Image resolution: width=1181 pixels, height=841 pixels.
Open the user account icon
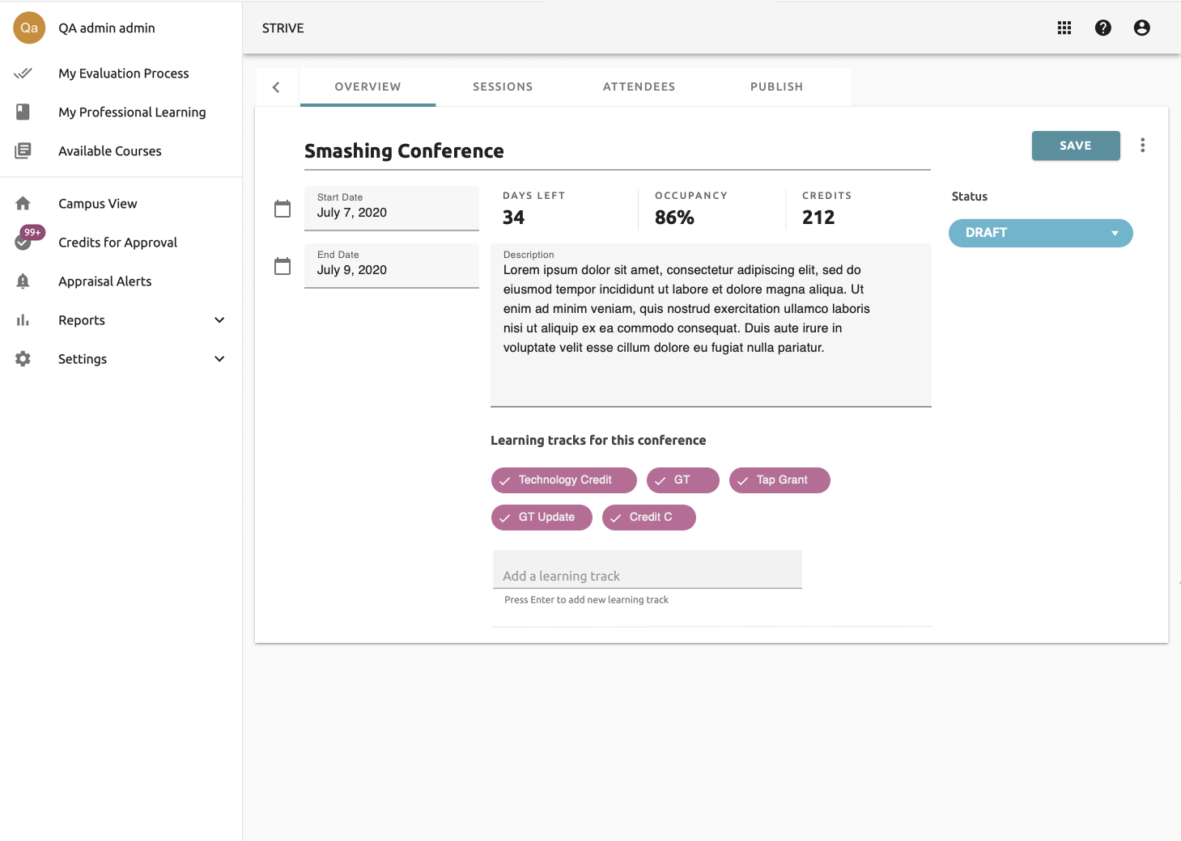click(1141, 28)
